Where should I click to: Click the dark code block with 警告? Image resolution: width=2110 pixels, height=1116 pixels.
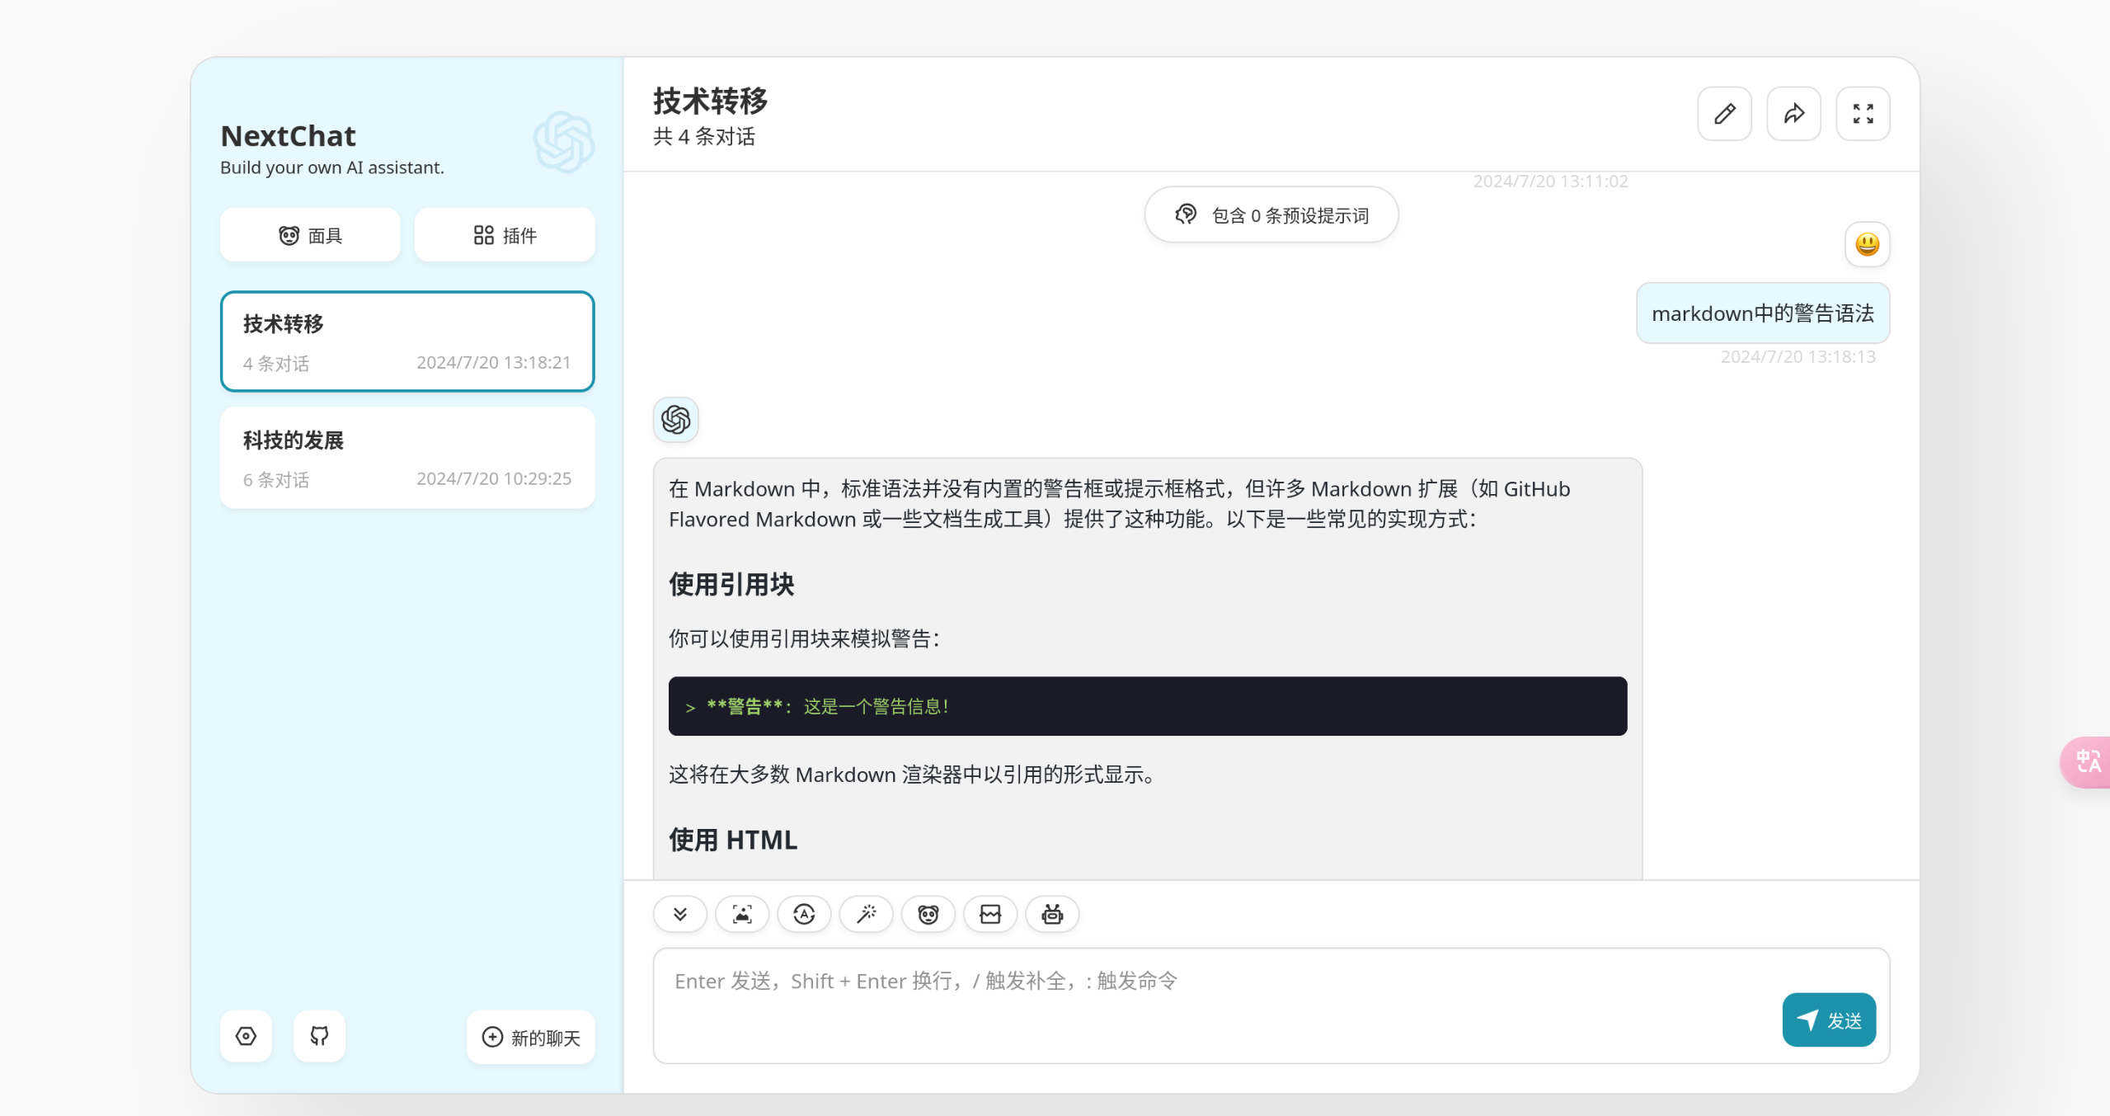pyautogui.click(x=1147, y=706)
